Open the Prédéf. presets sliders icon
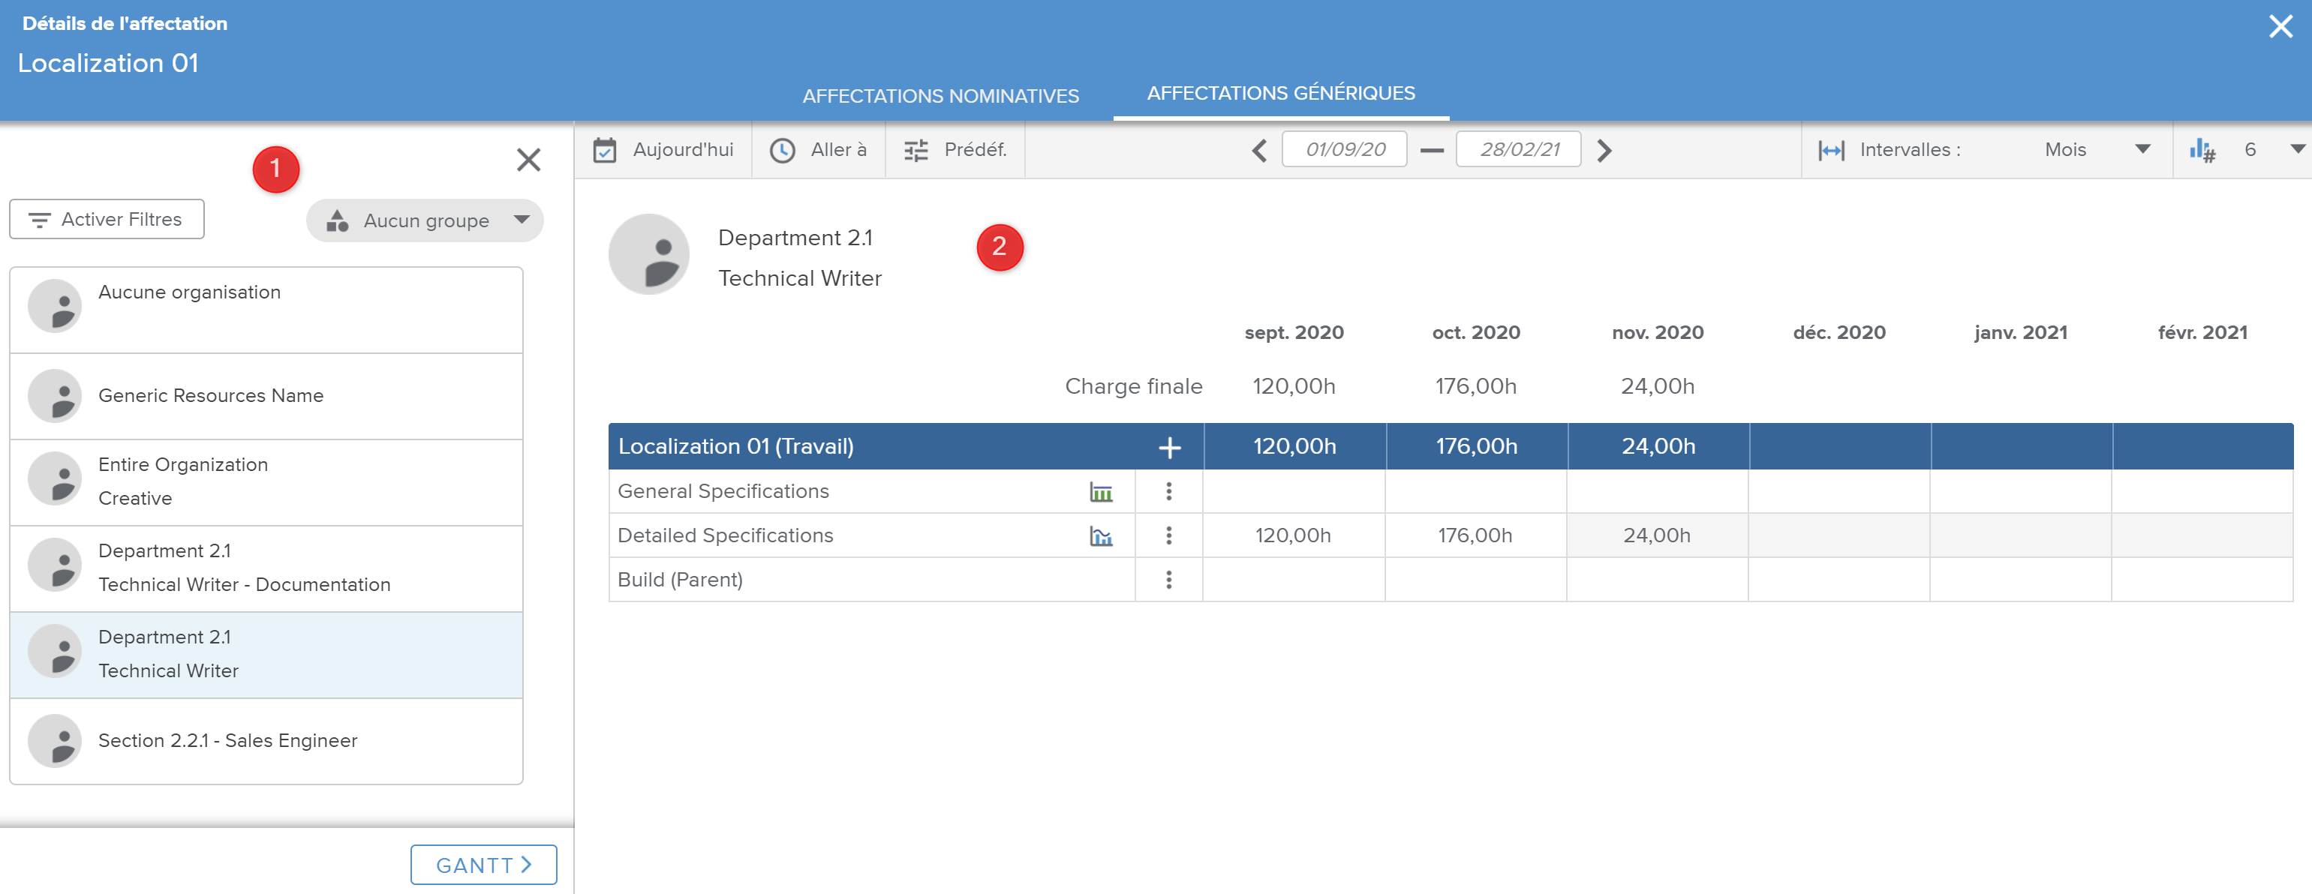Image resolution: width=2312 pixels, height=894 pixels. pos(915,150)
